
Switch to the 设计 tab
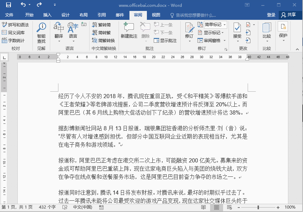click(66, 15)
